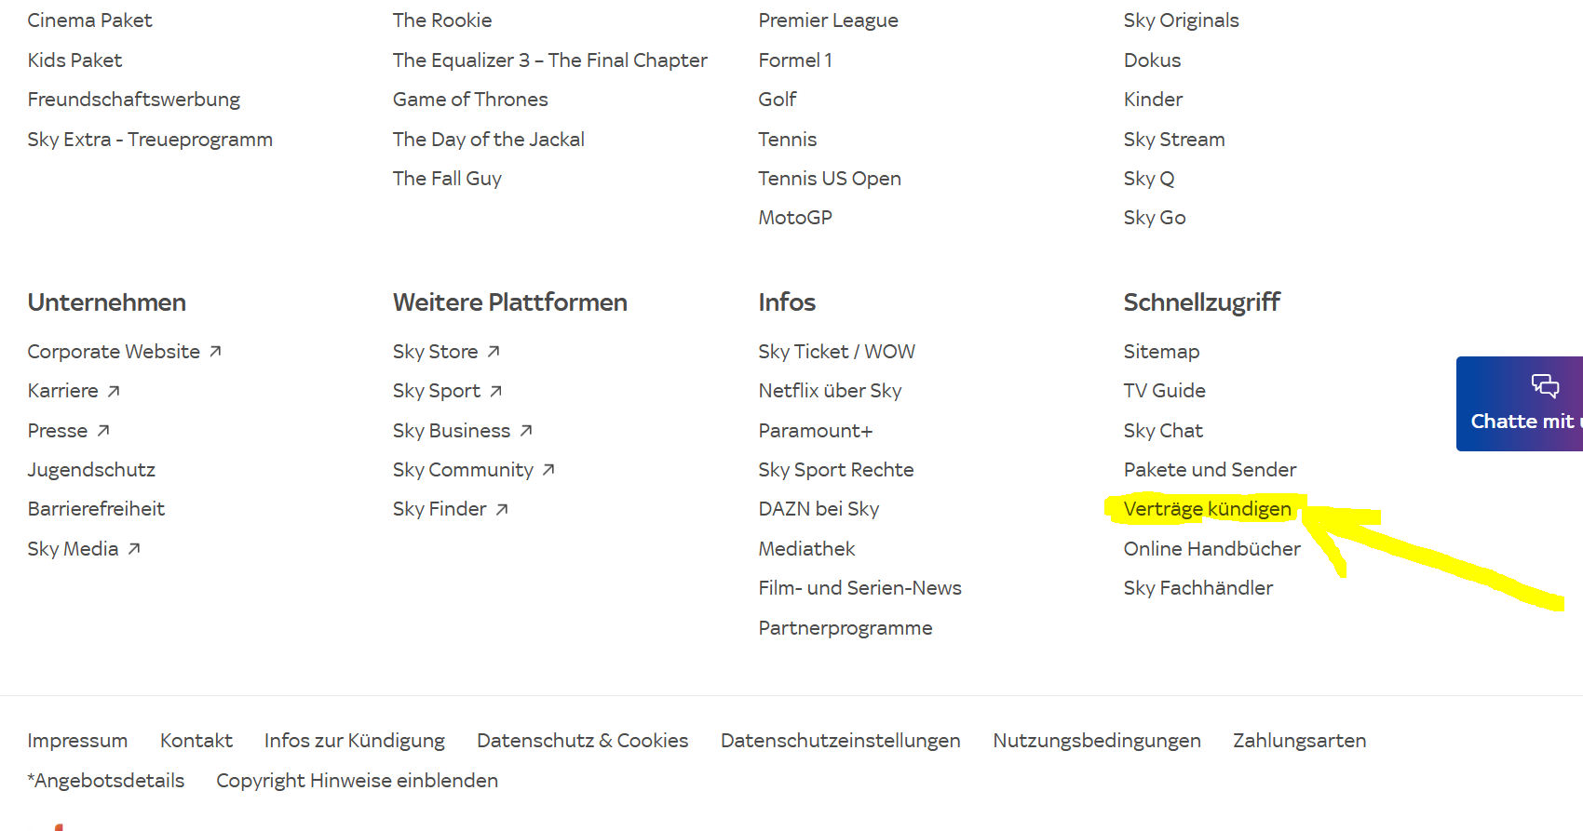
Task: Open the Sitemap link
Action: click(x=1161, y=352)
